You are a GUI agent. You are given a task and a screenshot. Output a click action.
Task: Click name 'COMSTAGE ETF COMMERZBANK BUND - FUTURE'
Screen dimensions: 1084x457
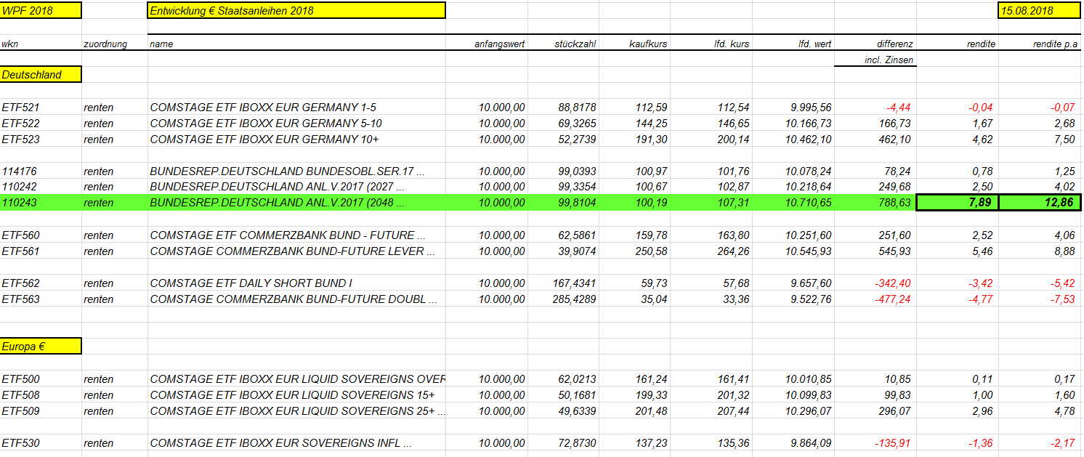pos(288,235)
